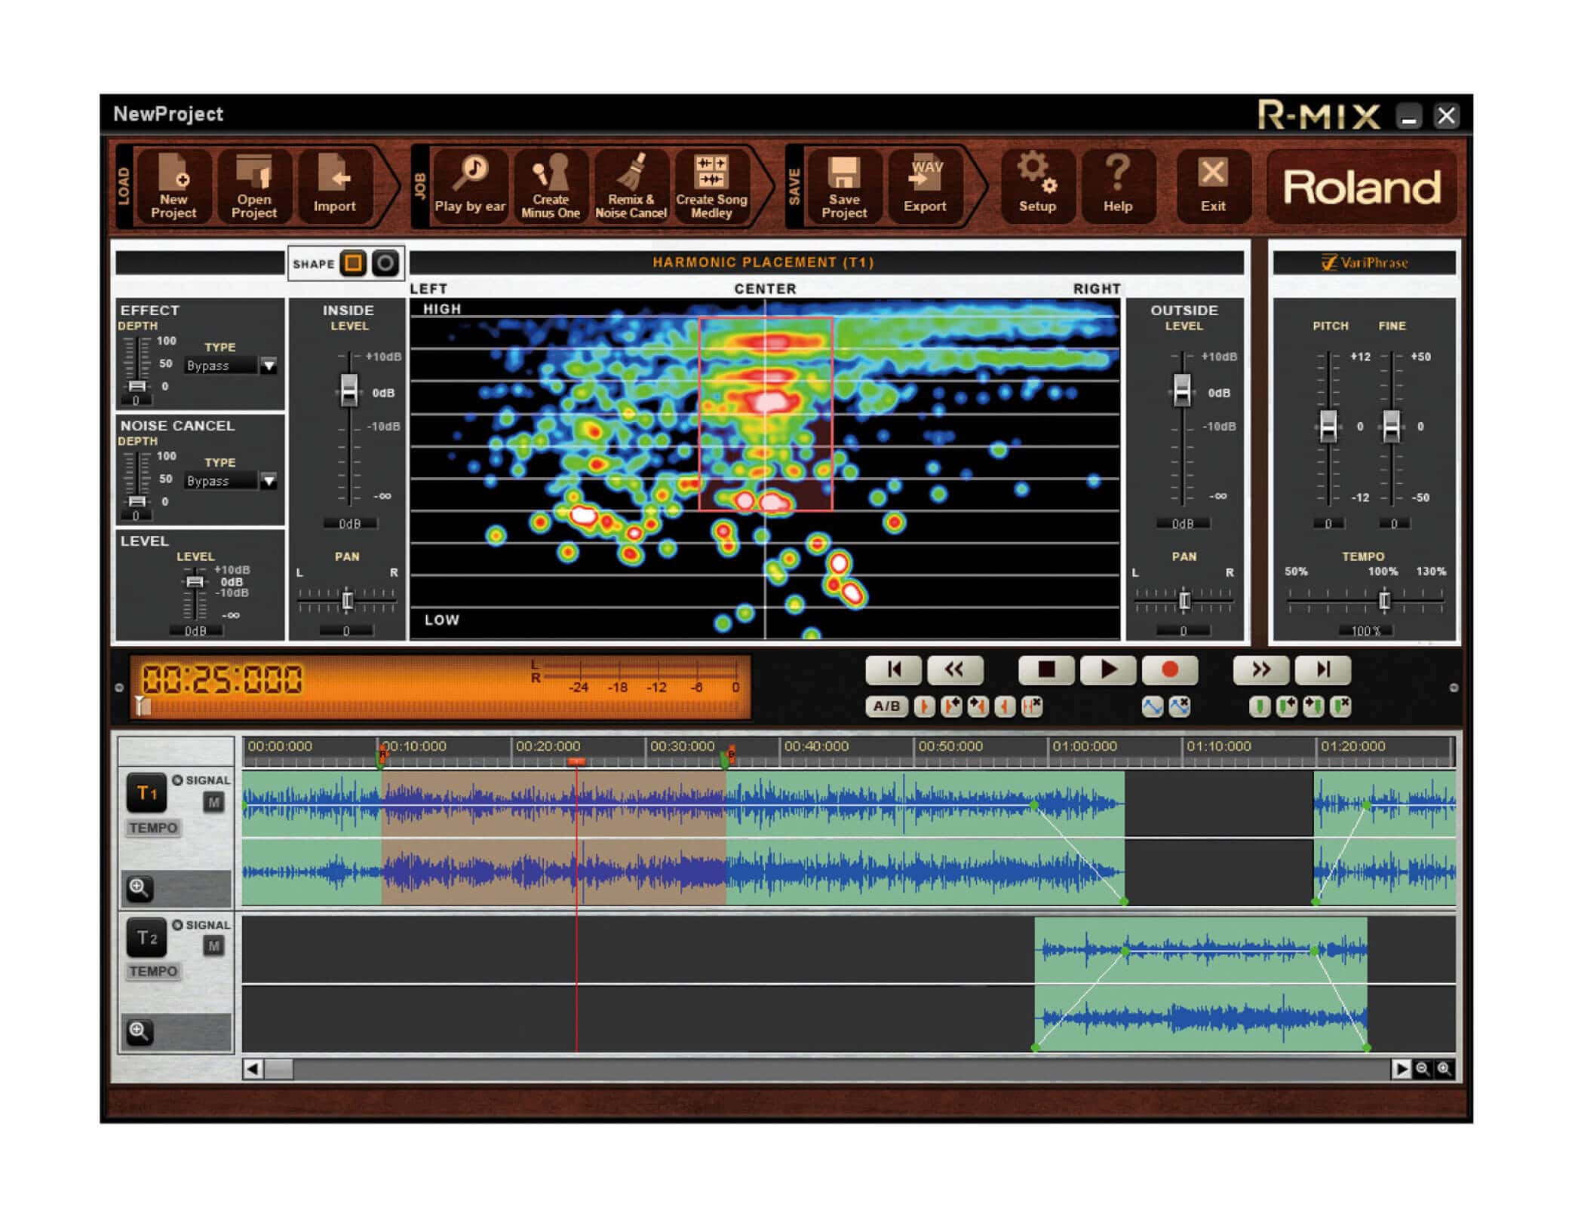Click the timeline zoom out magnifier
The image size is (1575, 1219).
click(x=1423, y=1068)
